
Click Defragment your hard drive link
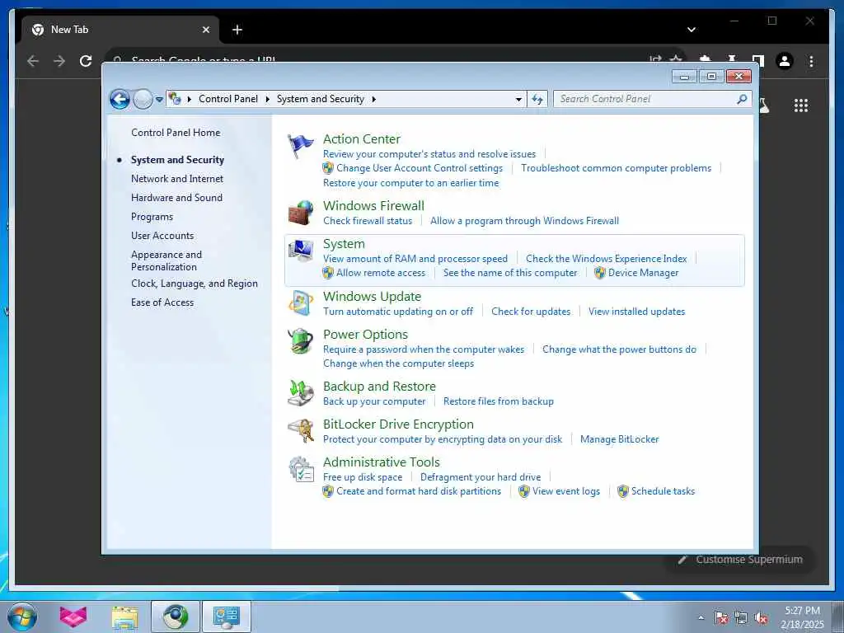coord(481,477)
